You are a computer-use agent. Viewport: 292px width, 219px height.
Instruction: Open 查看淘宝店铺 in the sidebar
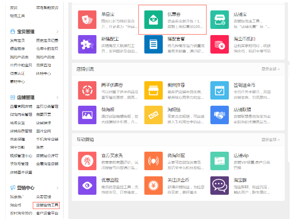pos(47,164)
